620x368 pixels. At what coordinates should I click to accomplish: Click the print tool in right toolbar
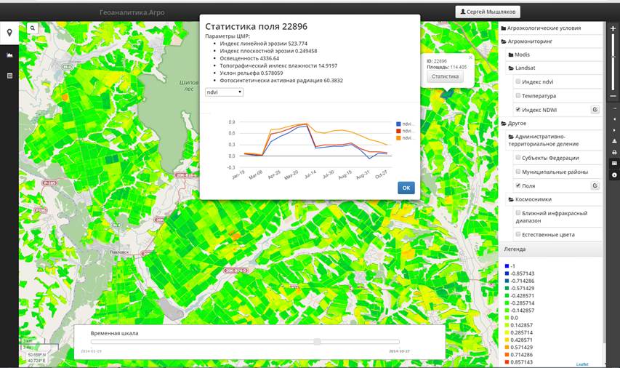(614, 152)
